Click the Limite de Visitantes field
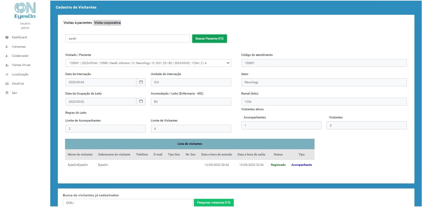The image size is (422, 207). [x=191, y=129]
